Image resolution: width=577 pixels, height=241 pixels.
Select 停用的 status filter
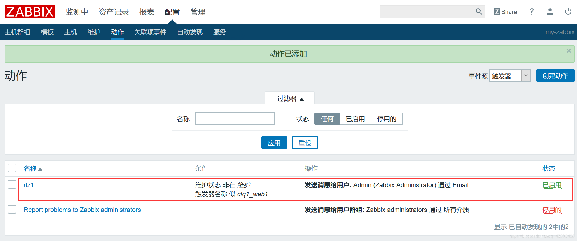point(387,119)
